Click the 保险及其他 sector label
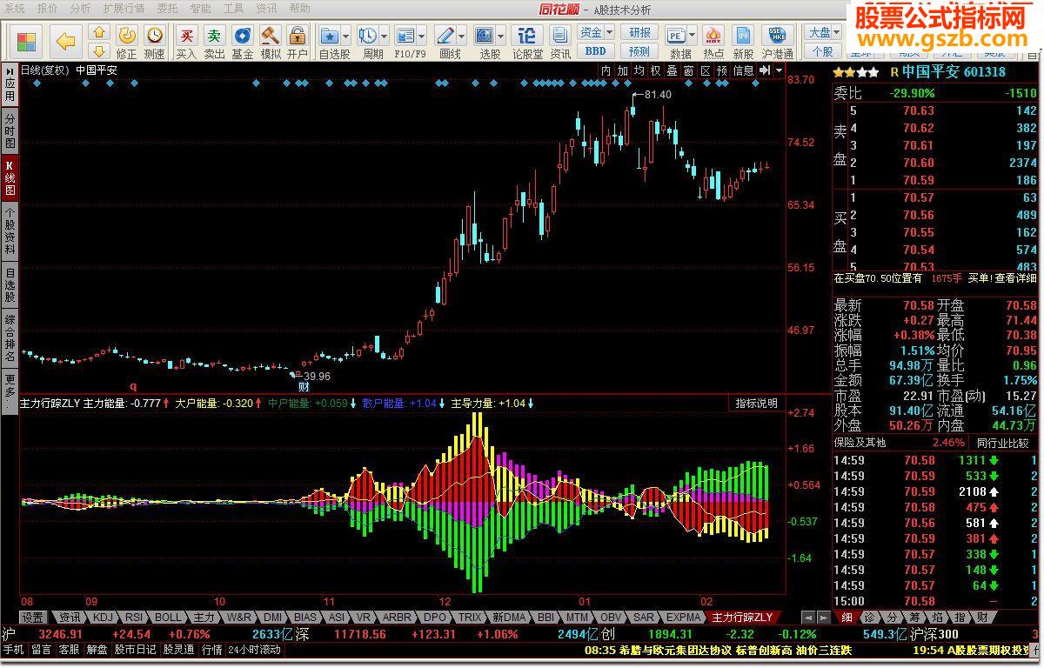 (860, 443)
